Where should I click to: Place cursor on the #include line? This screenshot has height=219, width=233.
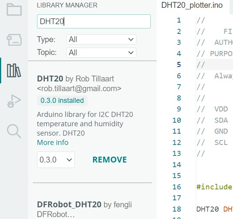[214, 187]
